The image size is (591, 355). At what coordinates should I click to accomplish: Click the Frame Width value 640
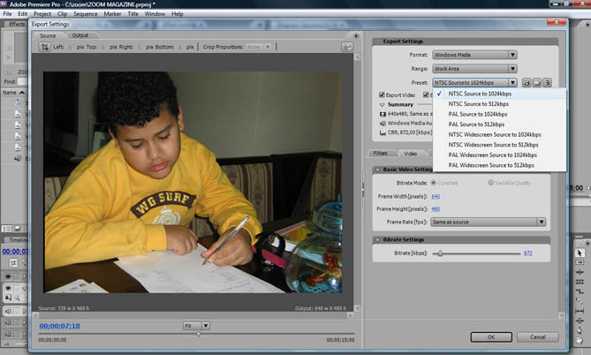point(435,195)
